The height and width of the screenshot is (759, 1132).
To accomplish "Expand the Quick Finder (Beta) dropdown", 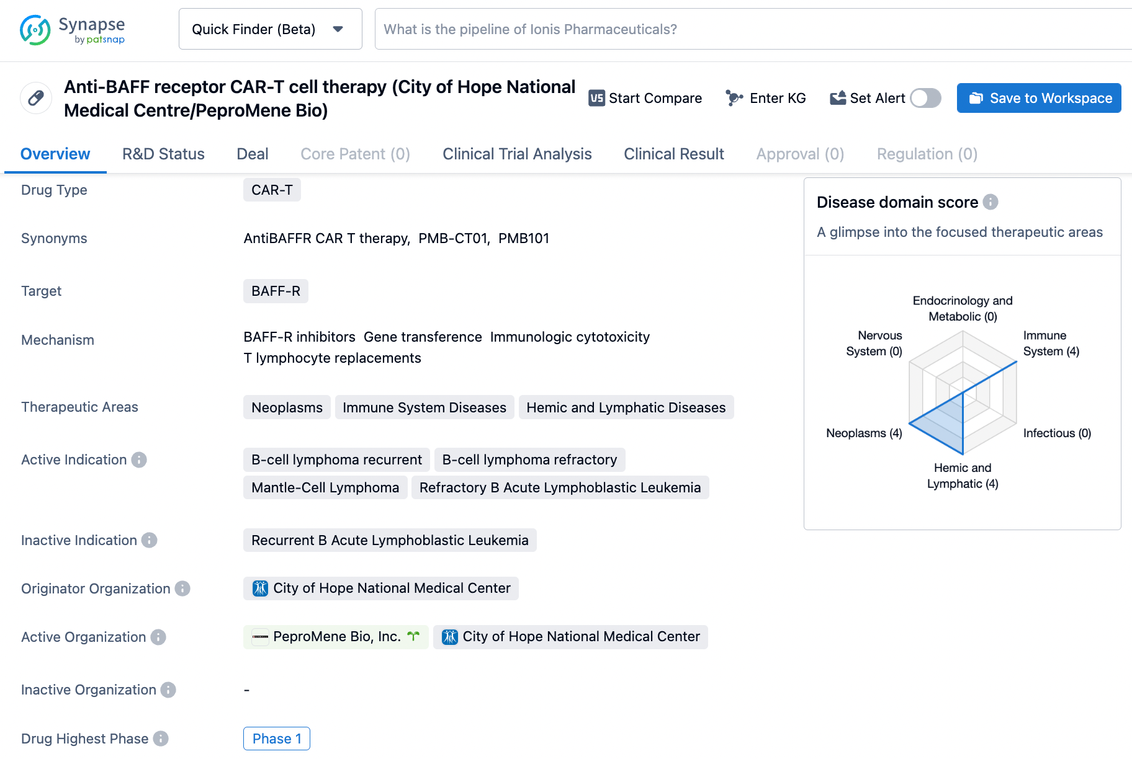I will [270, 29].
